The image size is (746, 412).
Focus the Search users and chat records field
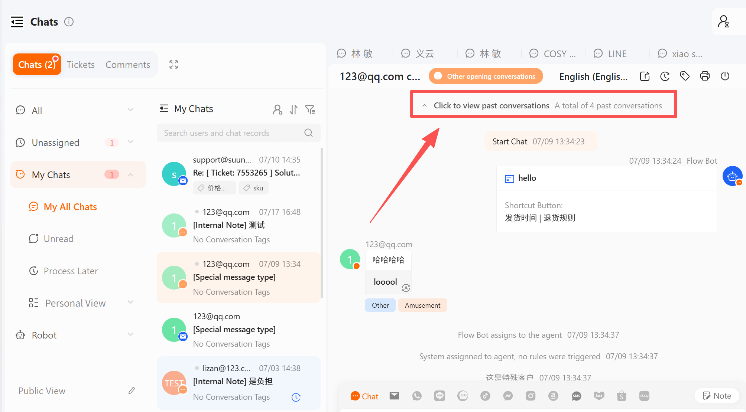pyautogui.click(x=239, y=133)
